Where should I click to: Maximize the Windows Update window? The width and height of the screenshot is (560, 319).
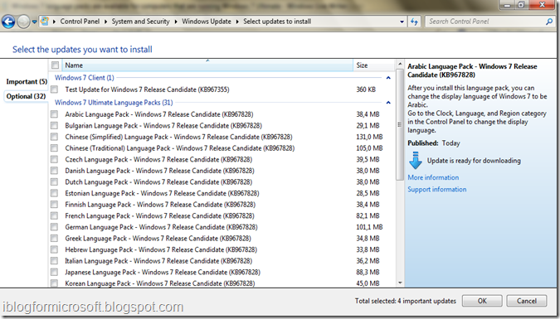pyautogui.click(x=521, y=5)
